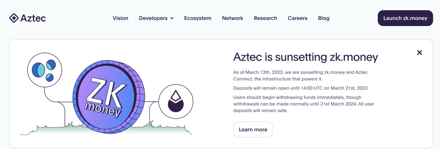Click the dark Ethereum droplet circle icon
Image resolution: width=440 pixels, height=149 pixels.
[x=176, y=101]
